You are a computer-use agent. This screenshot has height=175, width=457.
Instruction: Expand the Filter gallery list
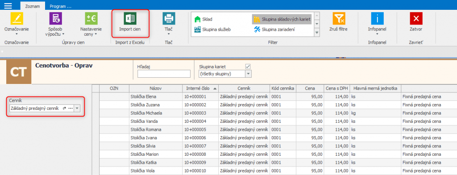pyautogui.click(x=317, y=33)
